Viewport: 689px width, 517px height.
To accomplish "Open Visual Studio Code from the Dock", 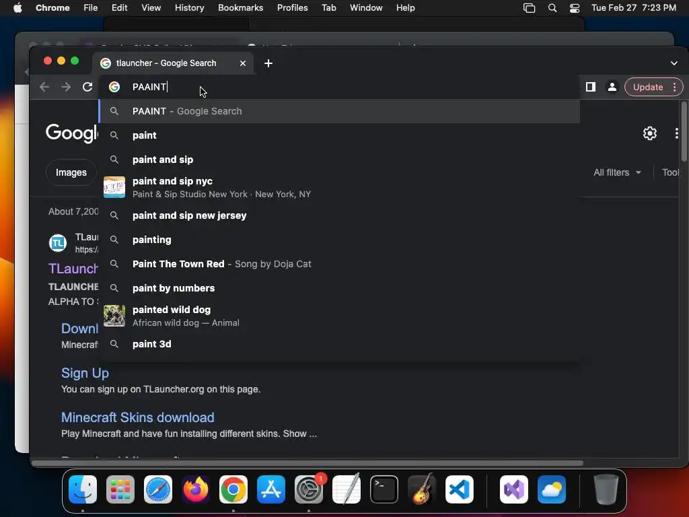I will (459, 489).
